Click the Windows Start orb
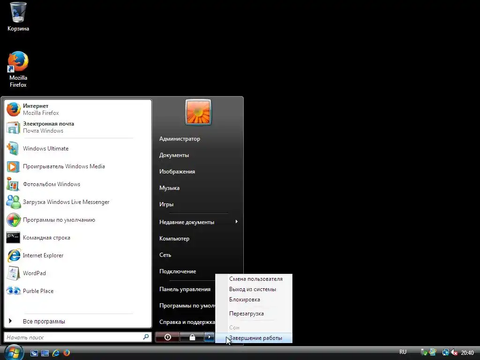480x360 pixels. tap(14, 352)
